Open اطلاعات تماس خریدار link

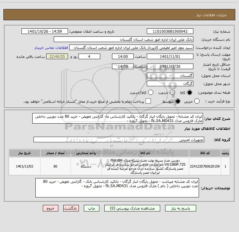[x=51, y=48]
